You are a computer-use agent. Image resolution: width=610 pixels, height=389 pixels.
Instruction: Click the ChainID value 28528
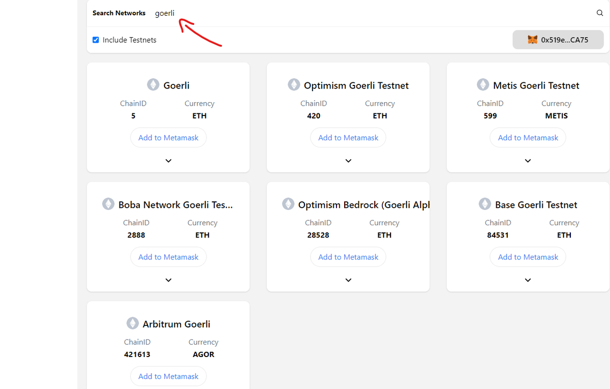click(x=318, y=235)
